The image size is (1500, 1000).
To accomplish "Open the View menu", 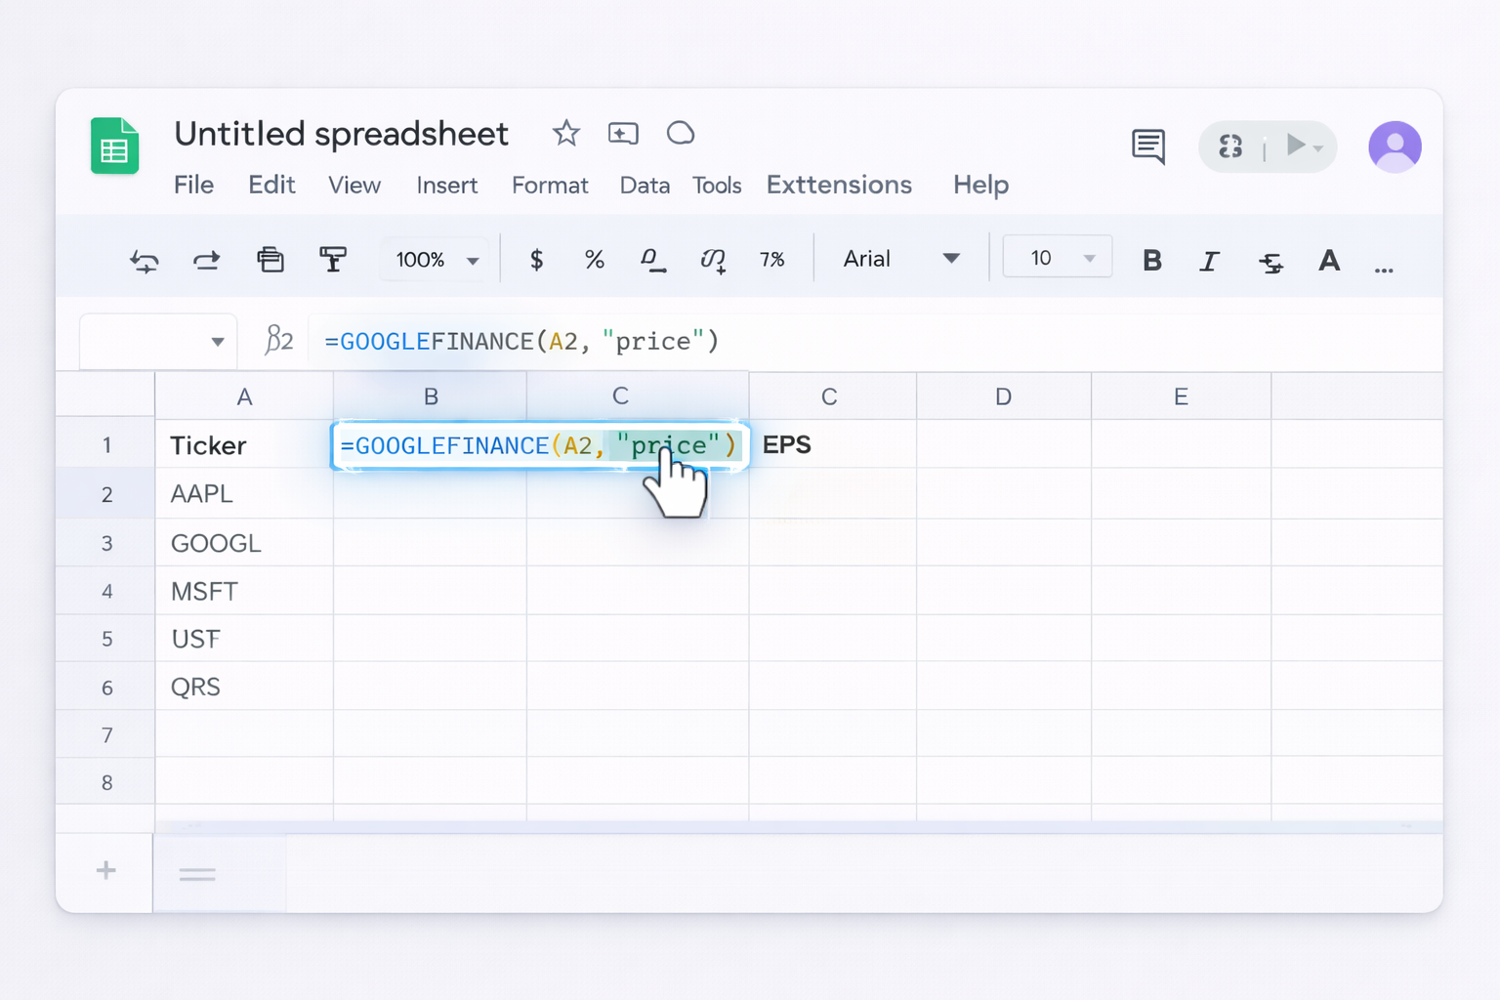I will pos(354,185).
